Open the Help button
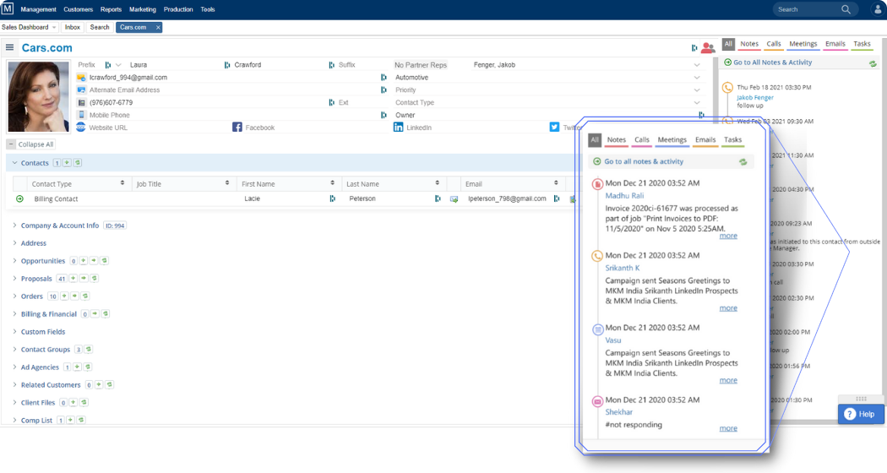 click(x=861, y=414)
